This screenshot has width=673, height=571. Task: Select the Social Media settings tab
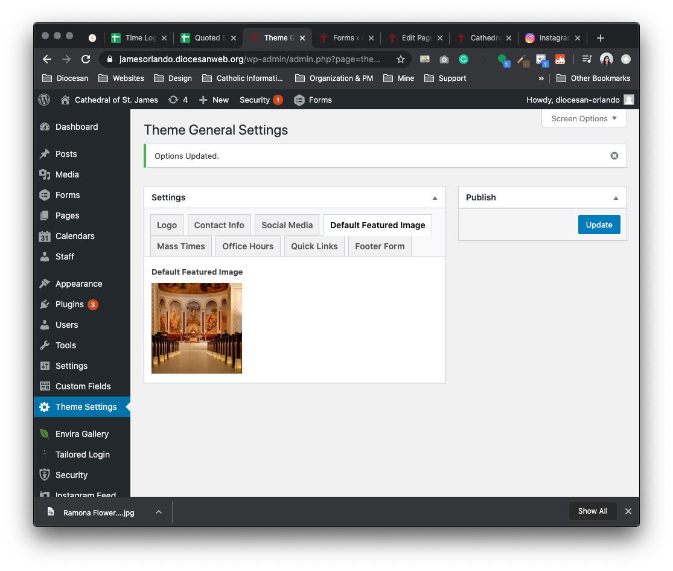click(x=287, y=225)
